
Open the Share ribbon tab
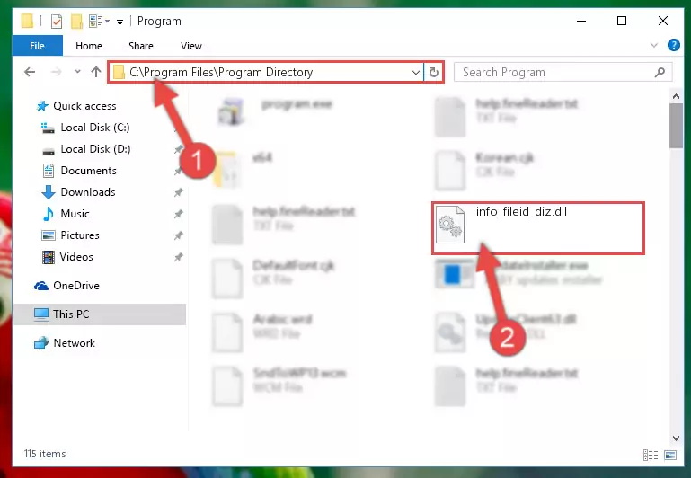(141, 46)
